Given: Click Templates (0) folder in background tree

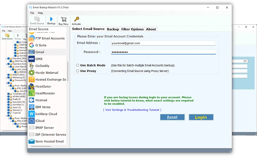Looking at the screenshot, I should pyautogui.click(x=19, y=94).
